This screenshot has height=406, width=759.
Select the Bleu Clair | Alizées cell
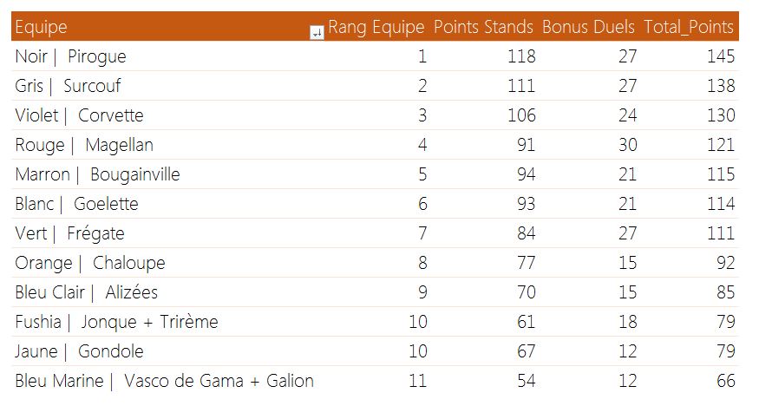[87, 292]
